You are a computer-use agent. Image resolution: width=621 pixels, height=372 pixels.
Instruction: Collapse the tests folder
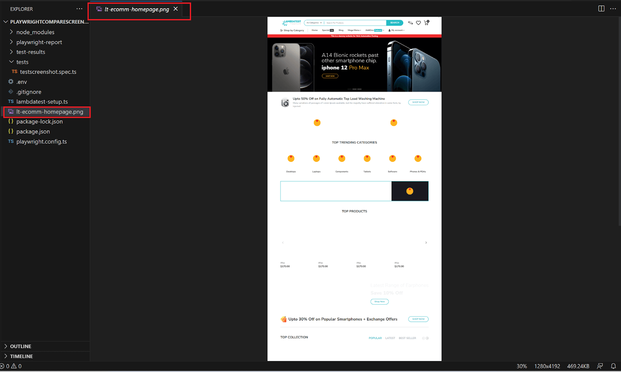point(22,62)
